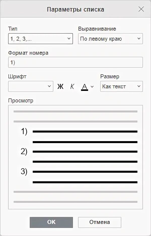Click the Отмена cancel button
This screenshot has width=151, height=236.
click(x=100, y=222)
